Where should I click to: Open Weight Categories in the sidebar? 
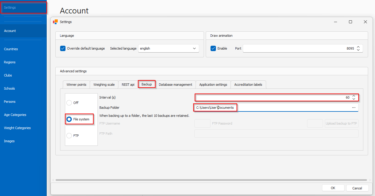coord(23,128)
